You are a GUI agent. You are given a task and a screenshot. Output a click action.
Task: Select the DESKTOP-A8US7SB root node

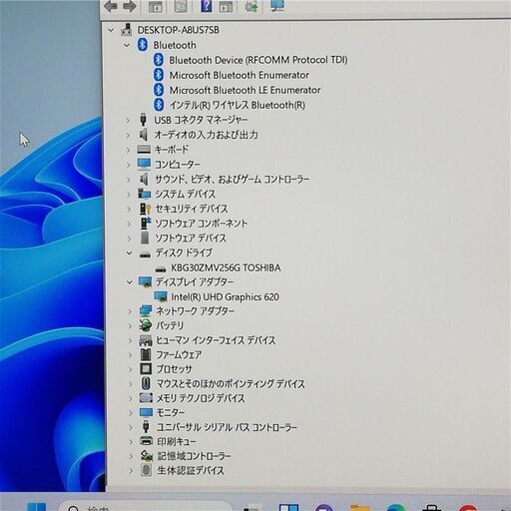[x=179, y=30]
